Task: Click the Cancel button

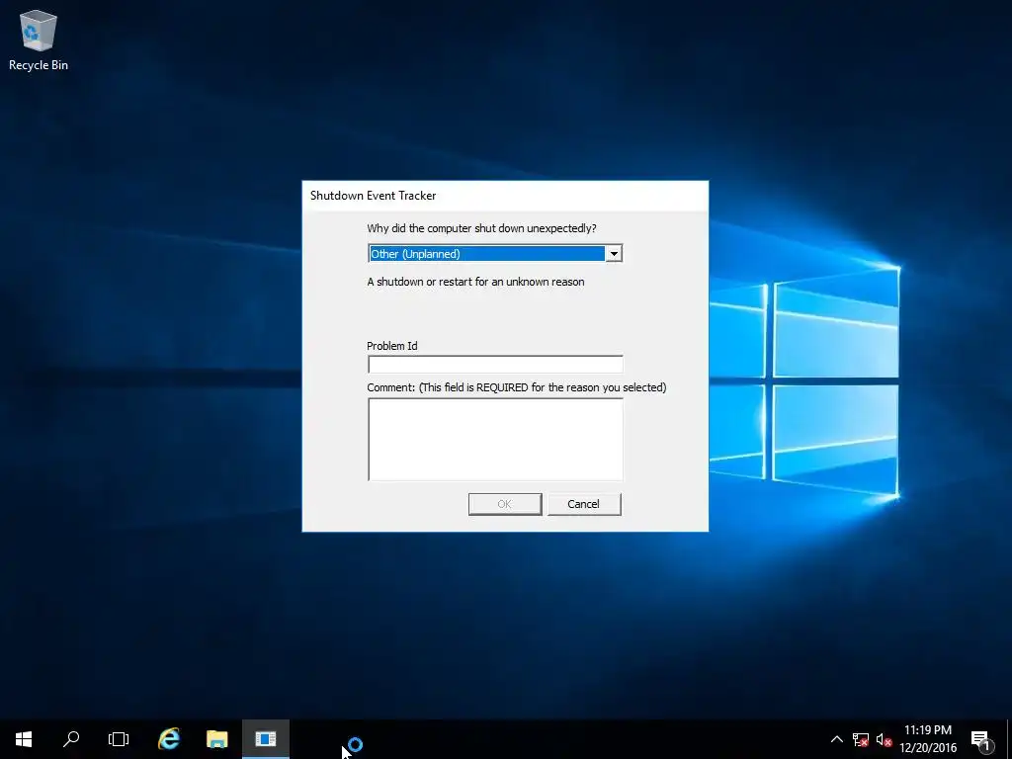Action: (x=584, y=504)
